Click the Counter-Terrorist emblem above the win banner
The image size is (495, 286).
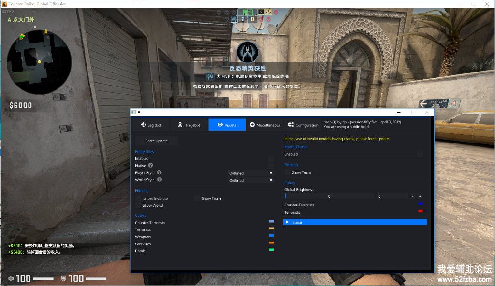[x=247, y=52]
